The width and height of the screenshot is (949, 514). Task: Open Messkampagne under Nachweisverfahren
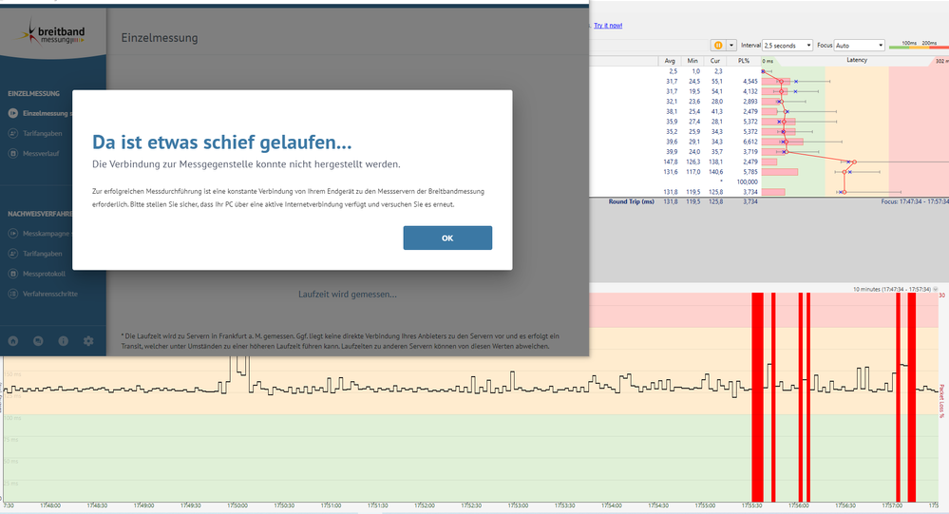[40, 234]
